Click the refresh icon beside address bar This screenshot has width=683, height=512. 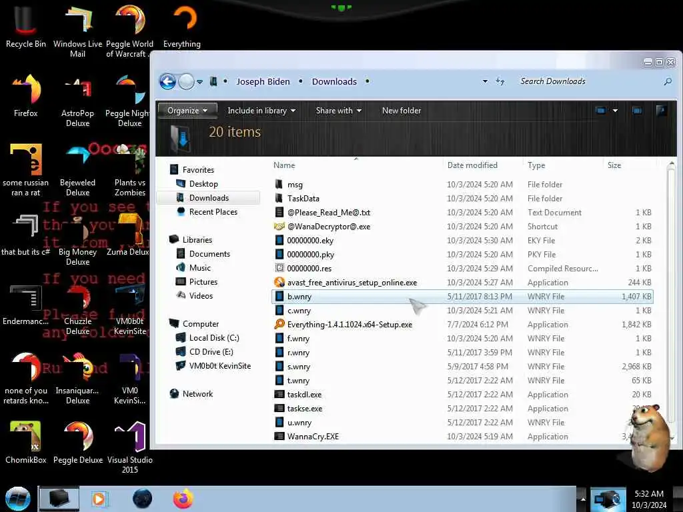[x=500, y=81]
